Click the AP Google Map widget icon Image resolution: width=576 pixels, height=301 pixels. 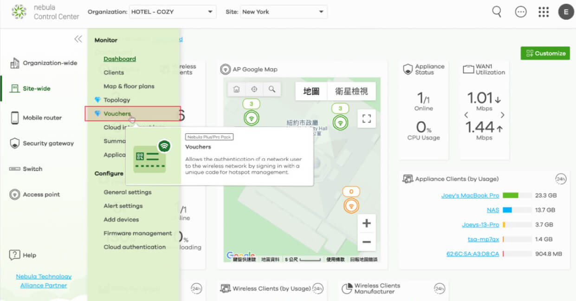click(225, 69)
